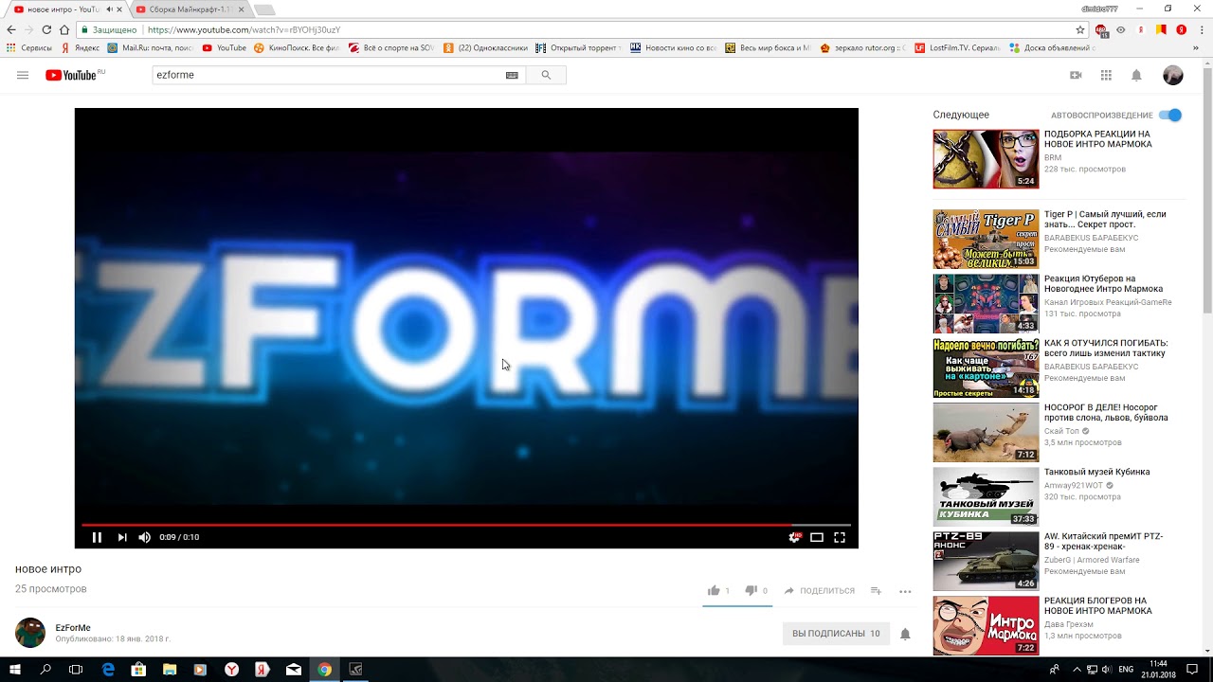Click the red video progress bar
The image size is (1213, 682).
(x=436, y=524)
